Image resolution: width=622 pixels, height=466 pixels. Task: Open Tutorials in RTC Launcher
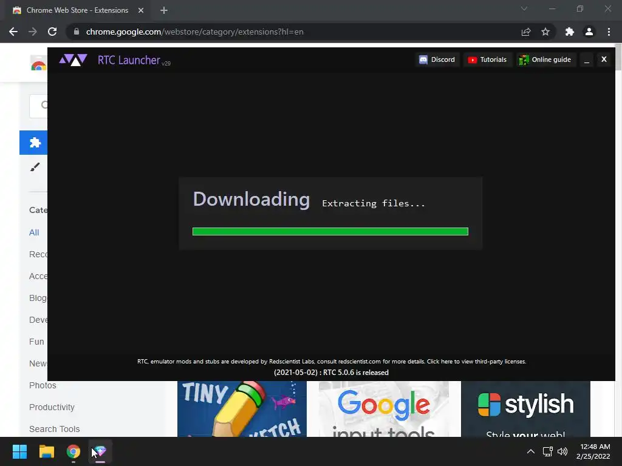488,60
